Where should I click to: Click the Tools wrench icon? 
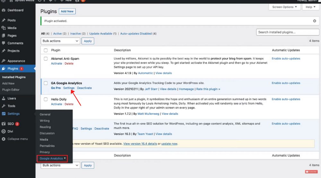pos(4,106)
